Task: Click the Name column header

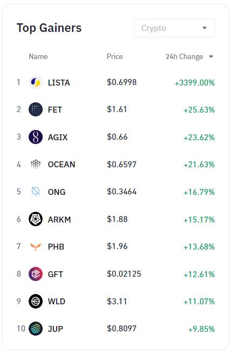Action: [38, 56]
